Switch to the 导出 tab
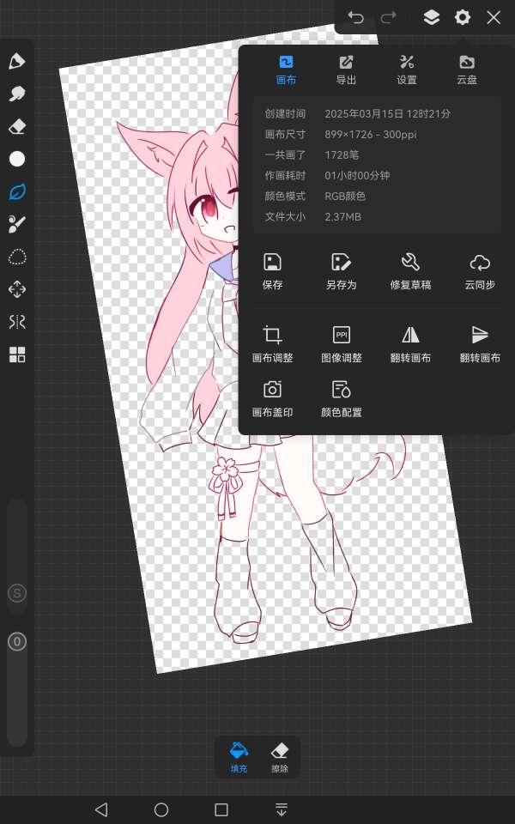 (x=346, y=70)
